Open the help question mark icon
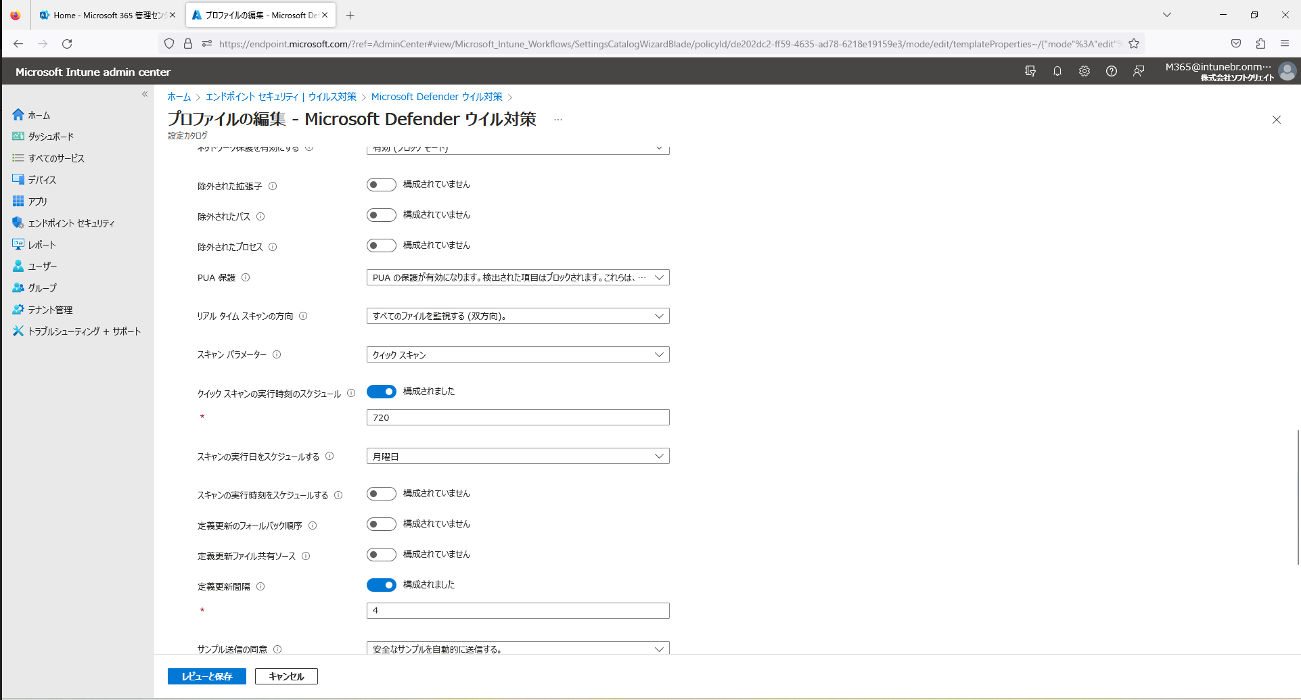 1112,71
